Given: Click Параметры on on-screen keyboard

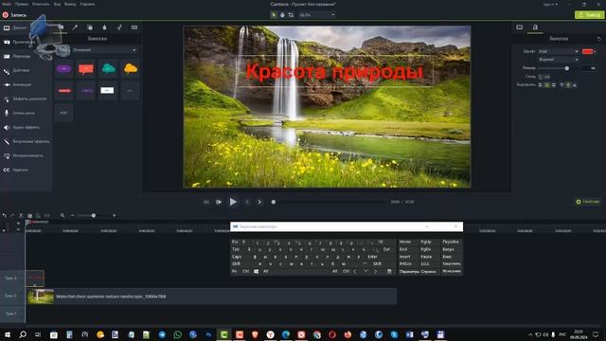Looking at the screenshot, I should pyautogui.click(x=409, y=272).
